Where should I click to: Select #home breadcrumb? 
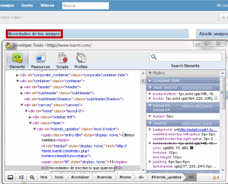(x=125, y=178)
